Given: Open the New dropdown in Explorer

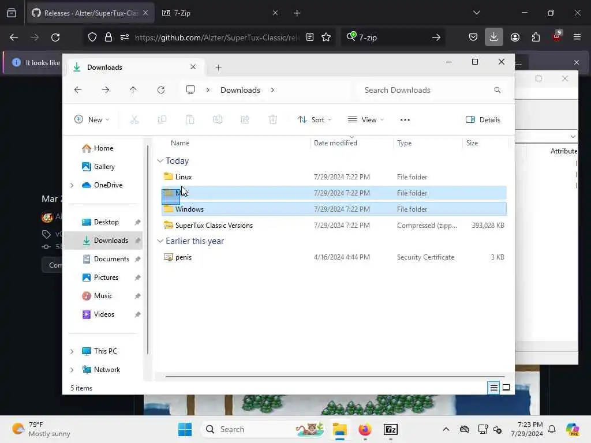Looking at the screenshot, I should [x=92, y=120].
